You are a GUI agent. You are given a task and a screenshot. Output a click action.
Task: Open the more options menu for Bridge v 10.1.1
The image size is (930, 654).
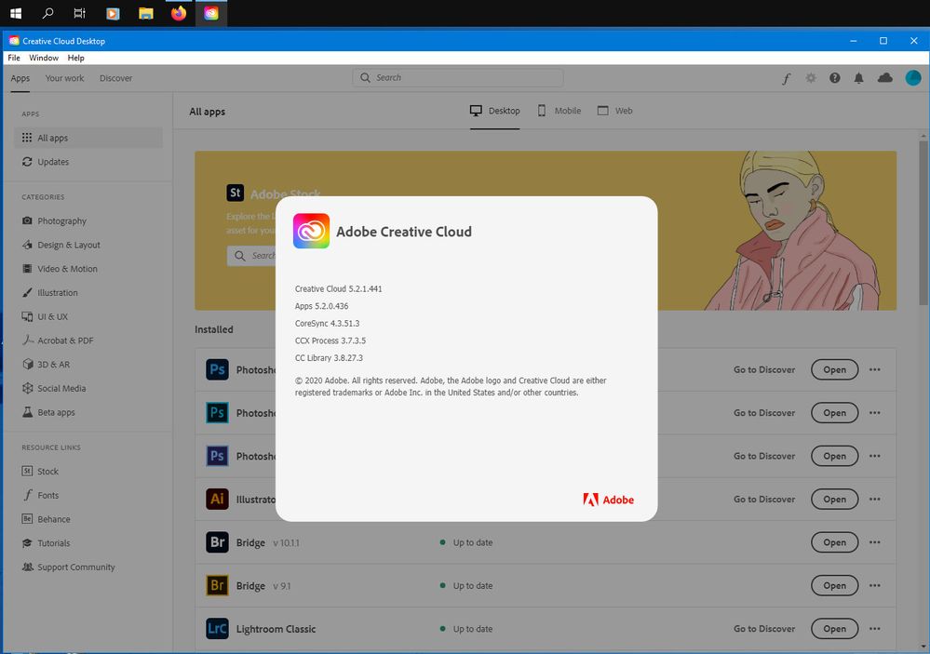tap(874, 542)
